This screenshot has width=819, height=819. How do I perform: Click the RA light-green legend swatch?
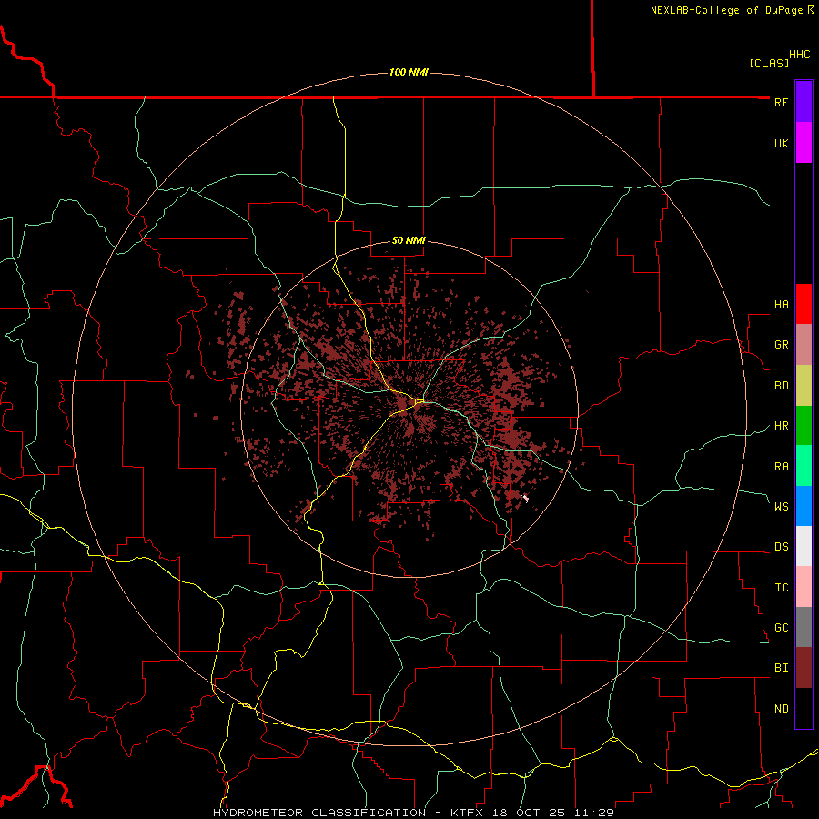(804, 466)
